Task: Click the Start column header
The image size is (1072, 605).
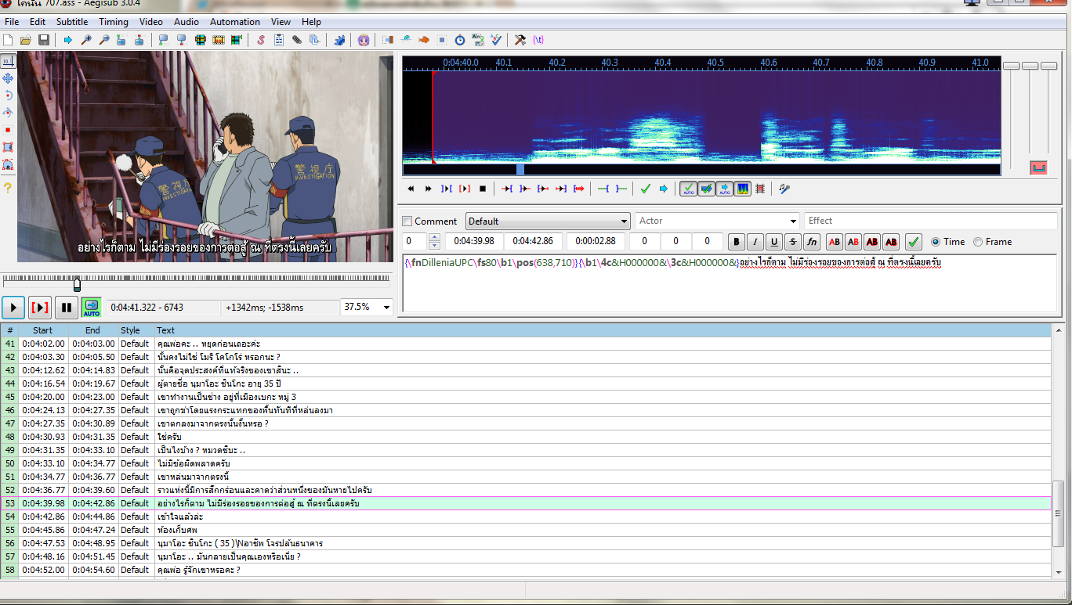Action: [43, 330]
